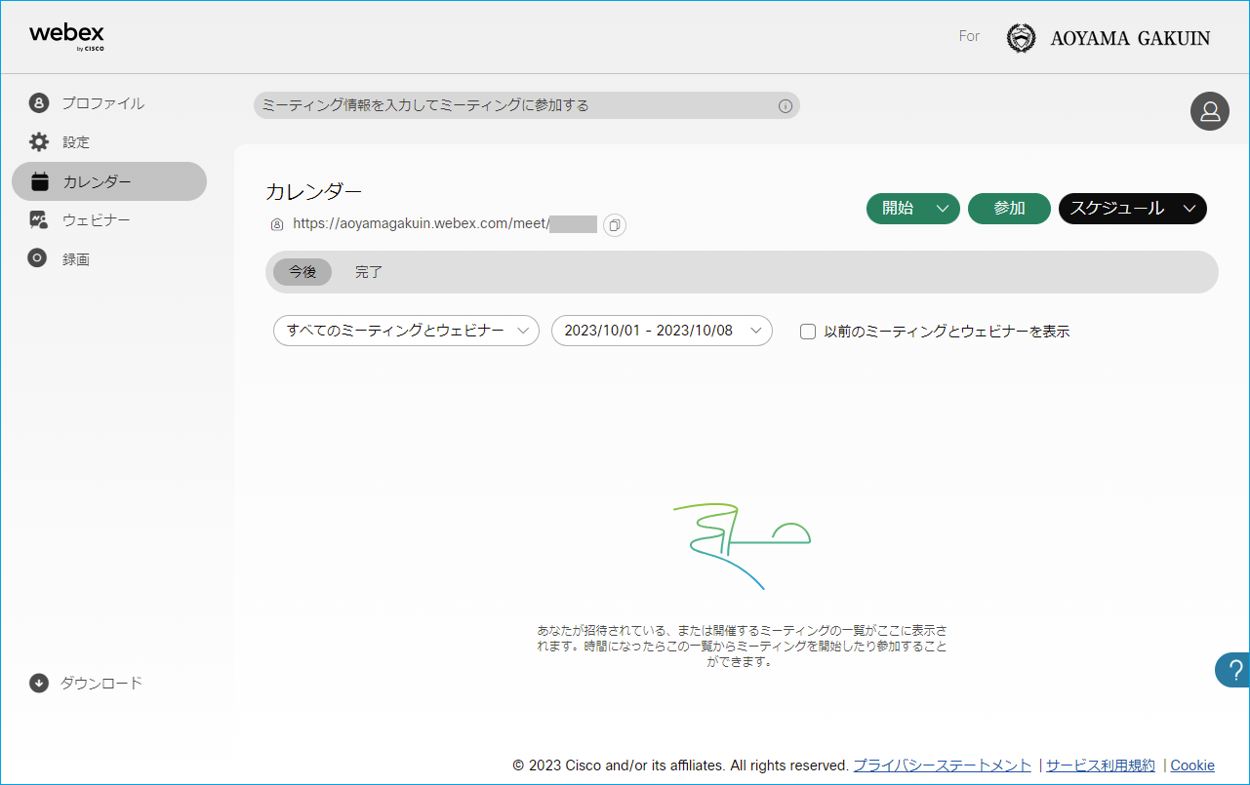Screen dimensions: 1250x785
Task: Click the カレンダー sidebar icon
Action: (38, 180)
